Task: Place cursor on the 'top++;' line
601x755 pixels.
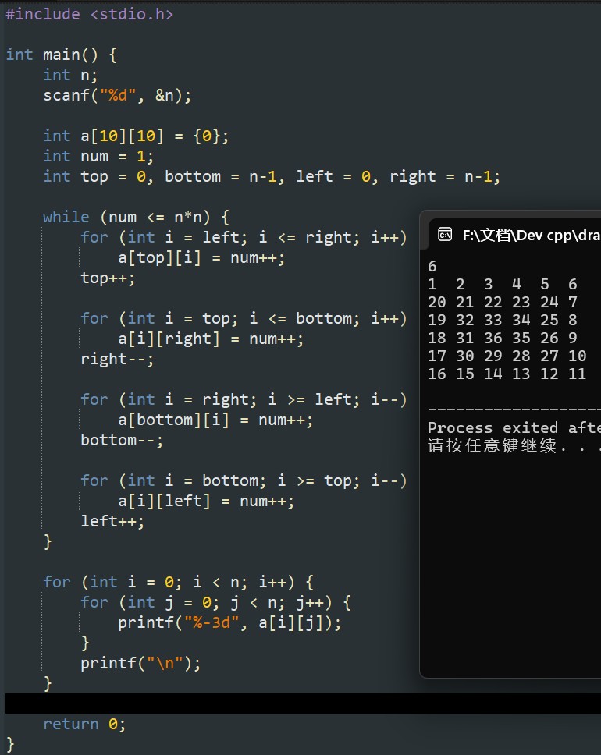Action: coord(108,278)
